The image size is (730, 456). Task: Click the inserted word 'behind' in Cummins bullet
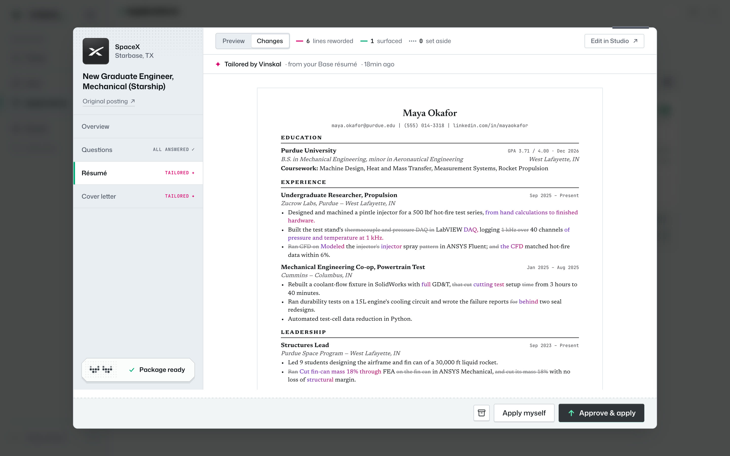528,301
